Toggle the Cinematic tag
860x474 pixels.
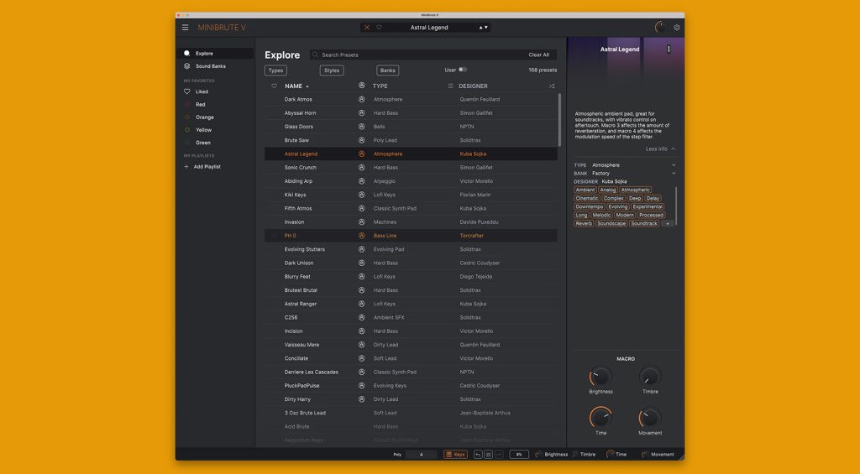587,198
